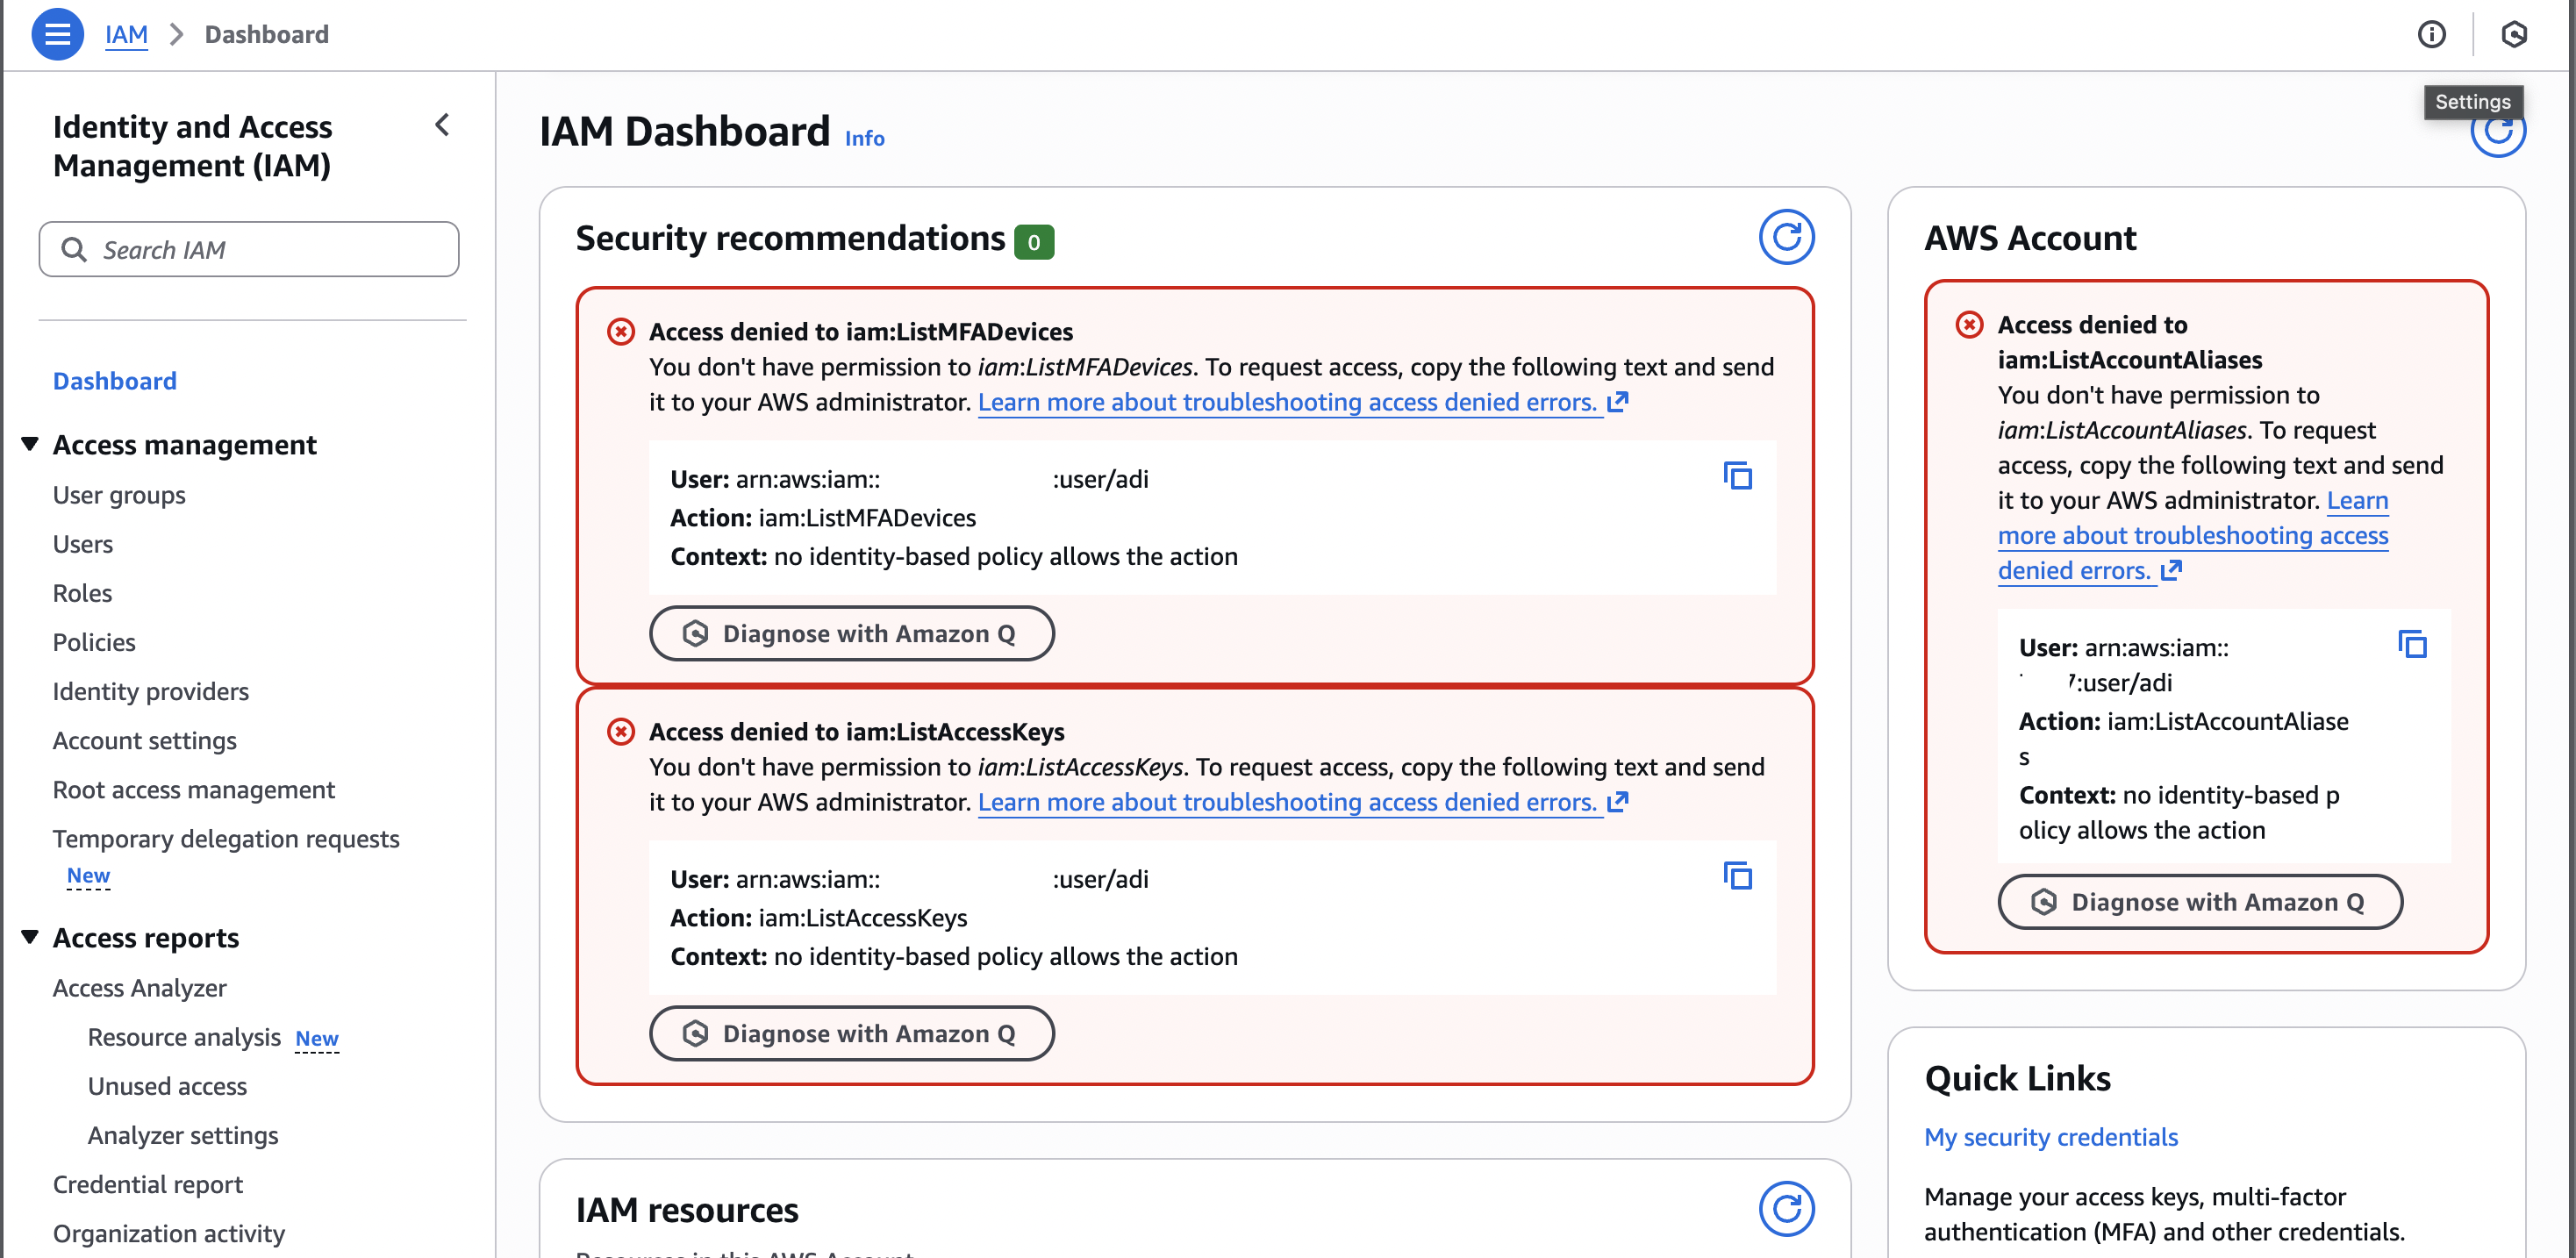Open My security credentials link
The width and height of the screenshot is (2576, 1258).
2051,1137
